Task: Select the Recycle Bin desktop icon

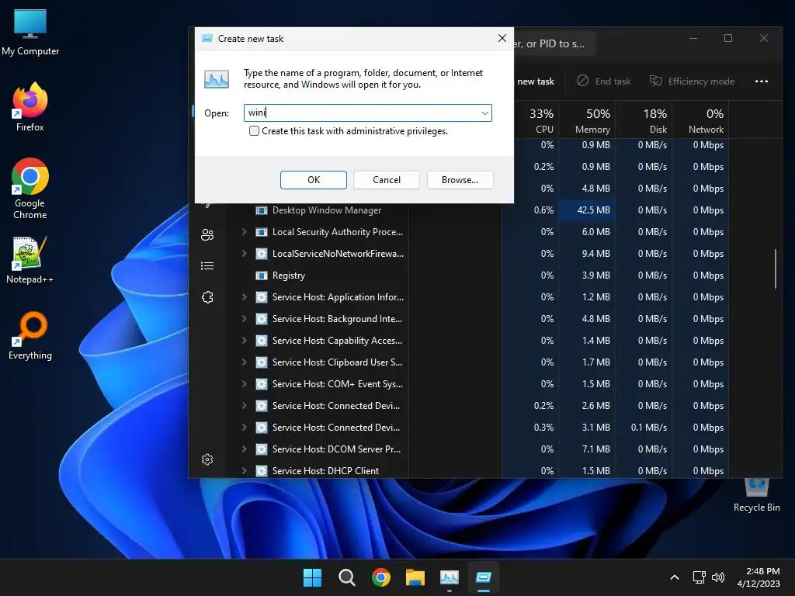Action: [756, 496]
